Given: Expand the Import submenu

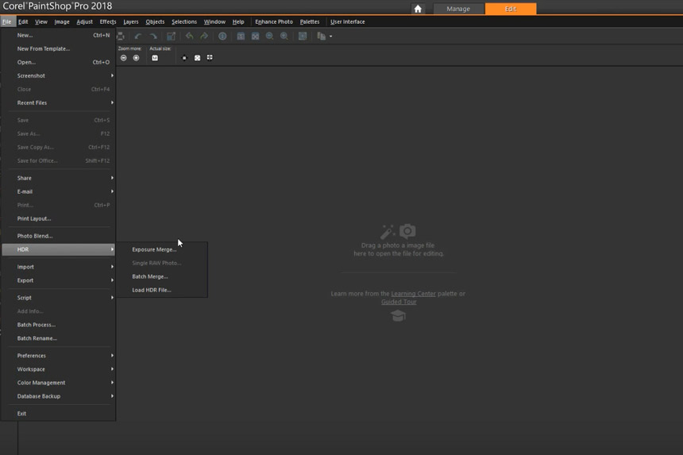Looking at the screenshot, I should click(x=58, y=267).
